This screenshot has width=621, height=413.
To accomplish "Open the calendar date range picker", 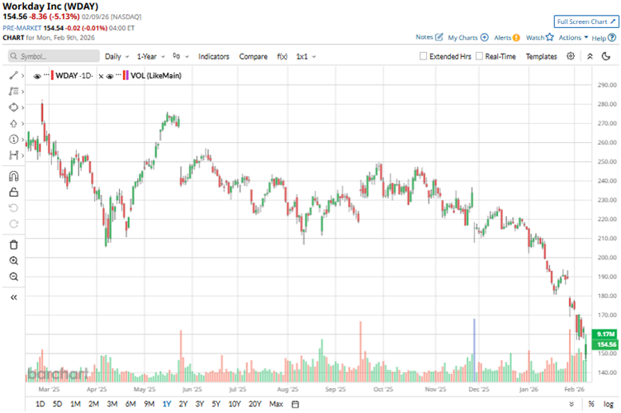I will pos(295,404).
